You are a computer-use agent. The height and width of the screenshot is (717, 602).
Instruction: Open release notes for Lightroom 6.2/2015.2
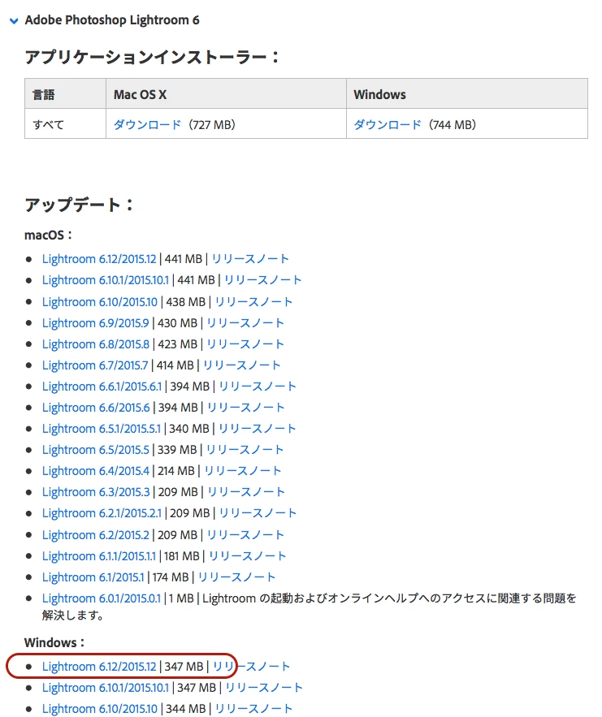(245, 535)
